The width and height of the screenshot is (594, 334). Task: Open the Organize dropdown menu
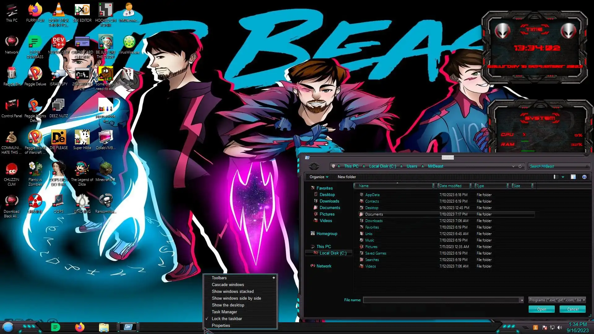coord(319,177)
